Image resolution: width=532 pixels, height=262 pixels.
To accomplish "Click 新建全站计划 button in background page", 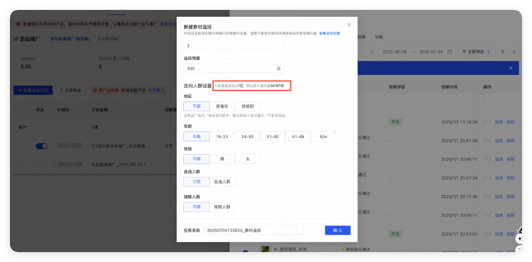I will [33, 90].
